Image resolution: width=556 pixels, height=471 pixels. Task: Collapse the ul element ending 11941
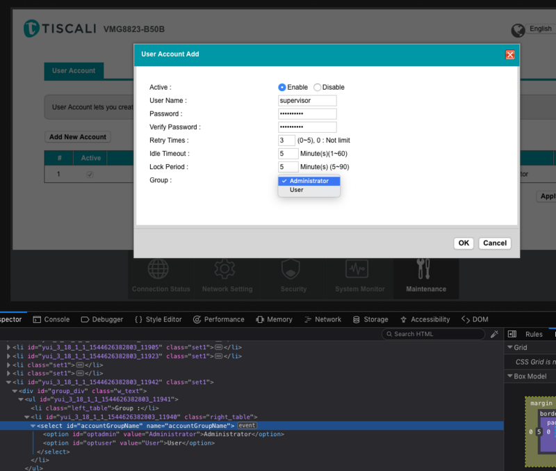pos(21,399)
